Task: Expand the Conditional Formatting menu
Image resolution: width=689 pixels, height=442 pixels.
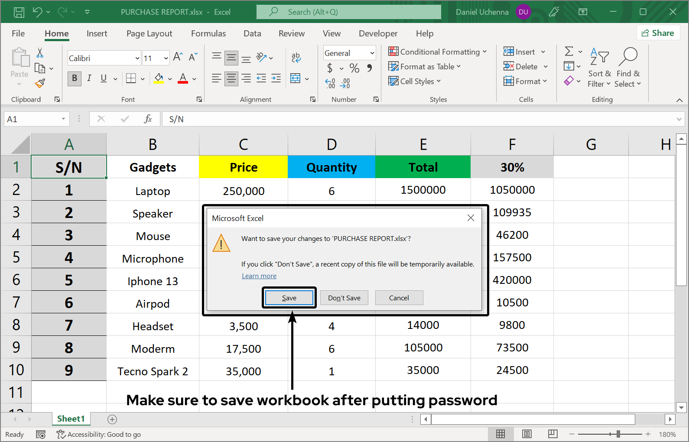Action: click(437, 52)
